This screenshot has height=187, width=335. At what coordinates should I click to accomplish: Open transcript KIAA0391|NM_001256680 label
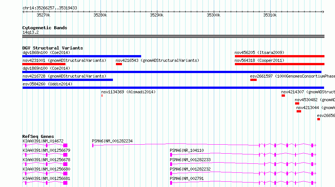[x=46, y=169]
